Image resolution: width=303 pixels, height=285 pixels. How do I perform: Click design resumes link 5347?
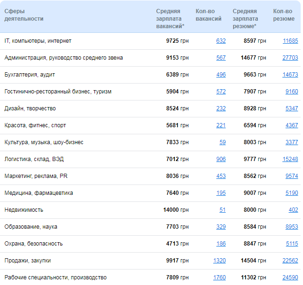tap(292, 108)
